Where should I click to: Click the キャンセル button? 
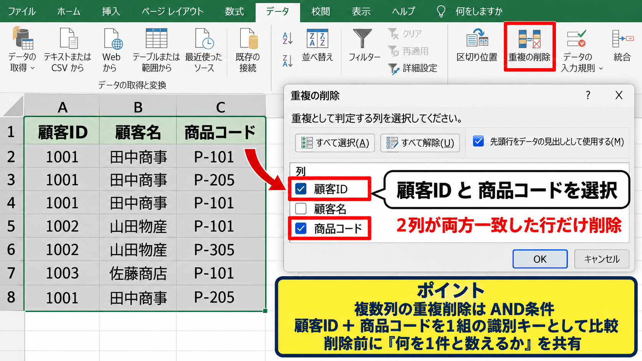click(602, 259)
